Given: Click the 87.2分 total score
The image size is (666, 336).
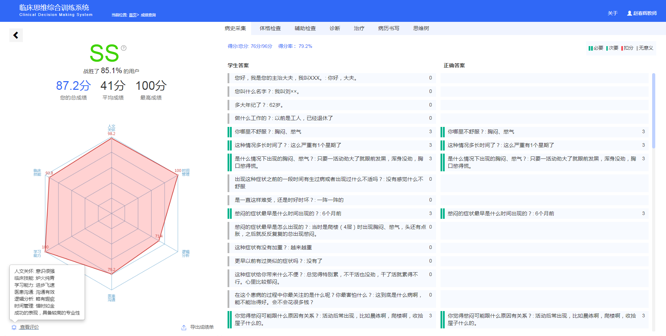Looking at the screenshot, I should (74, 86).
